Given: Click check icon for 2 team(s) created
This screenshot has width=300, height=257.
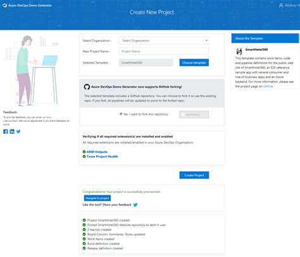Looking at the screenshot, I should point(84,230).
